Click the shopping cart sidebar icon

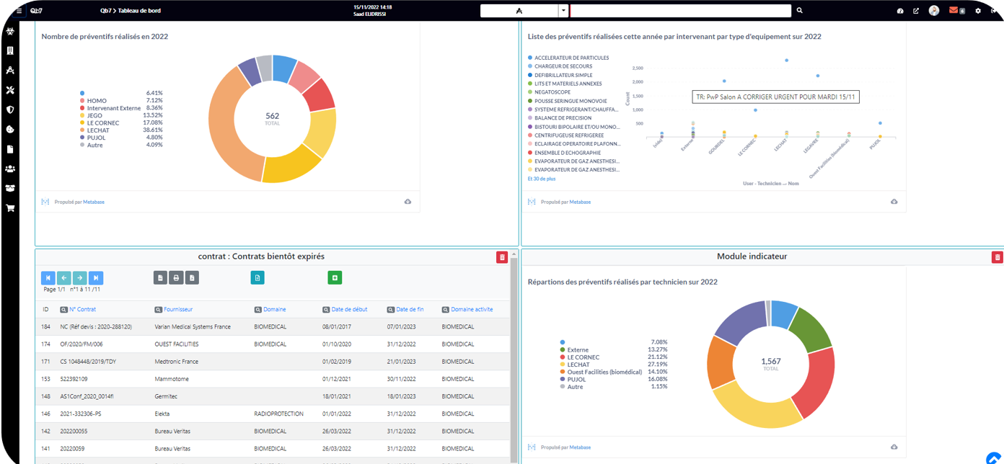pos(10,208)
